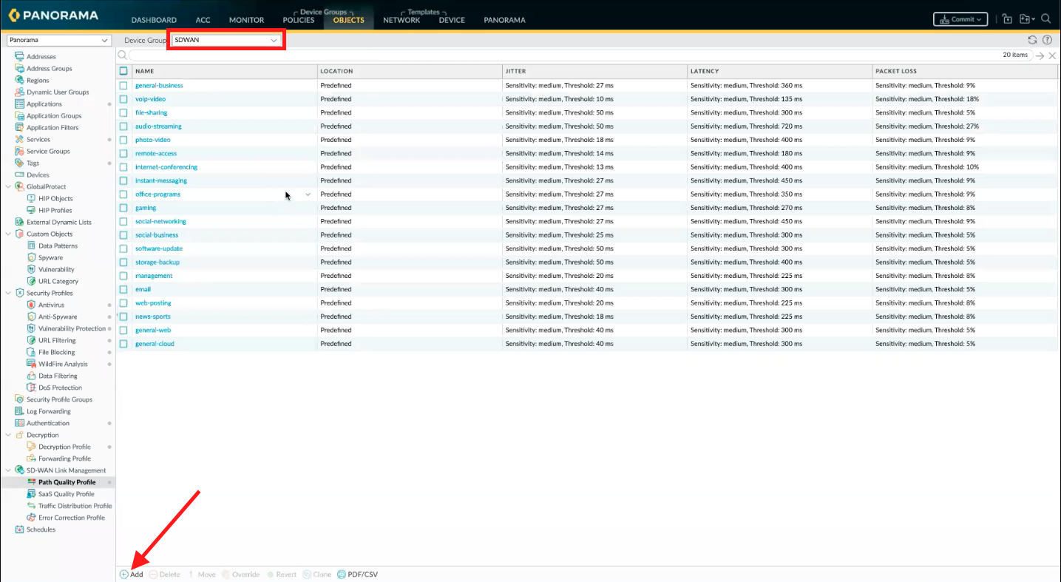1061x582 pixels.
Task: Select Security Profile Groups in sidebar
Action: 59,399
